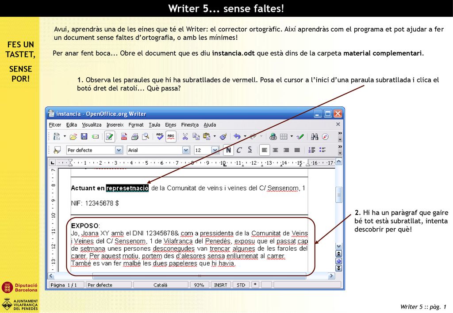453x313 pixels.
Task: Save the document with the floppy icon
Action: [84, 136]
